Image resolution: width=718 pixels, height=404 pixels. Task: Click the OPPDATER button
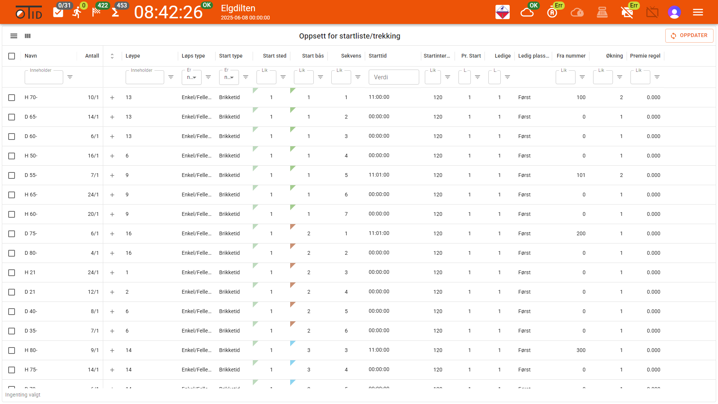(x=689, y=36)
